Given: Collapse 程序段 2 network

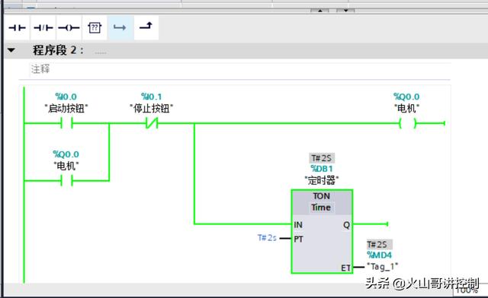Looking at the screenshot, I should coord(11,50).
